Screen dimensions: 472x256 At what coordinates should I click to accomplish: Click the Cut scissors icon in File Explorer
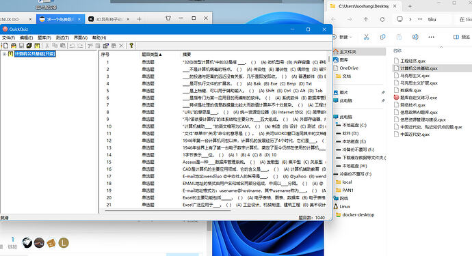tap(367, 37)
